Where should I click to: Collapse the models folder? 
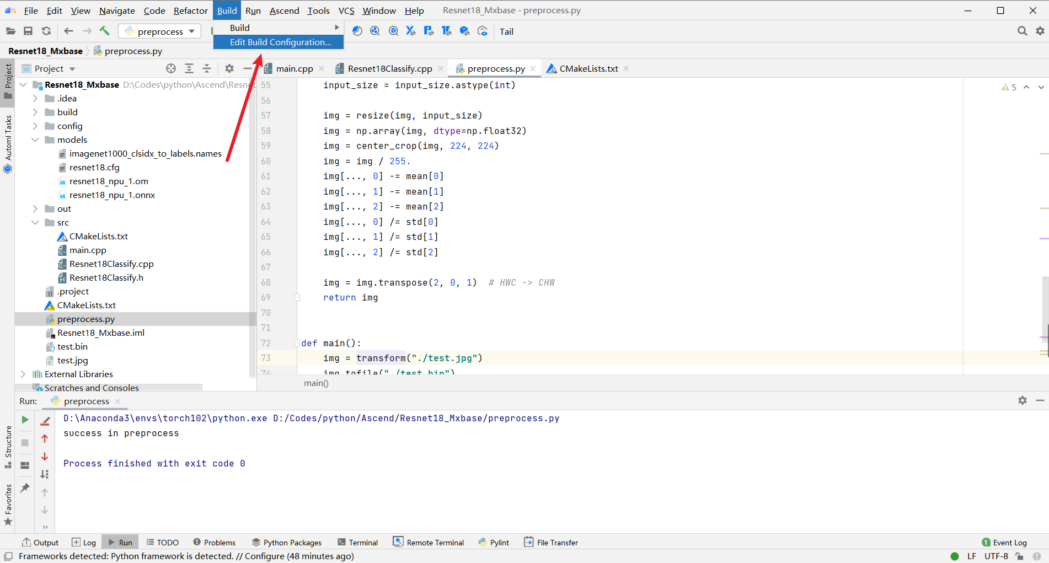click(x=35, y=140)
